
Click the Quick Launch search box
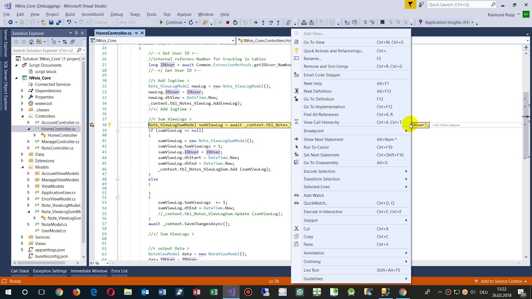tap(461, 5)
